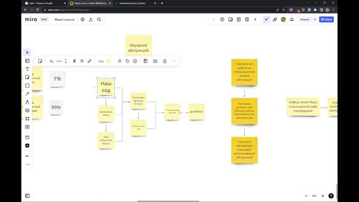Viewport: 359px width, 202px height.
Task: Click the miro logo
Action: [31, 19]
